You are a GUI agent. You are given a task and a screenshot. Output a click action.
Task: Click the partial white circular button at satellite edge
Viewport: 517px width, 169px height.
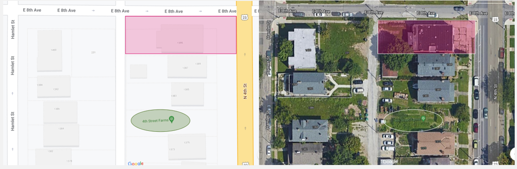(513, 154)
